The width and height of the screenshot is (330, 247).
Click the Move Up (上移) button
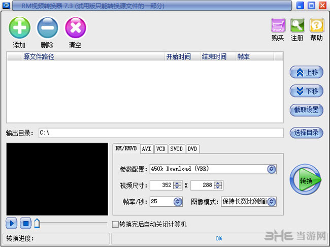coord(307,73)
